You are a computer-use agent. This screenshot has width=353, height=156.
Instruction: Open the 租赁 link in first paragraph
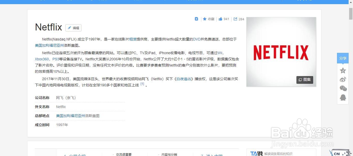[133, 39]
